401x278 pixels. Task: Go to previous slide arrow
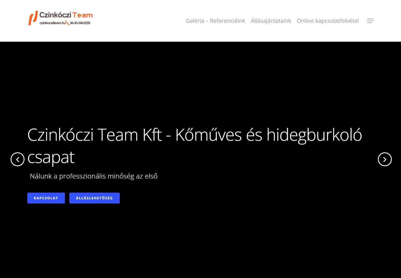(x=18, y=159)
